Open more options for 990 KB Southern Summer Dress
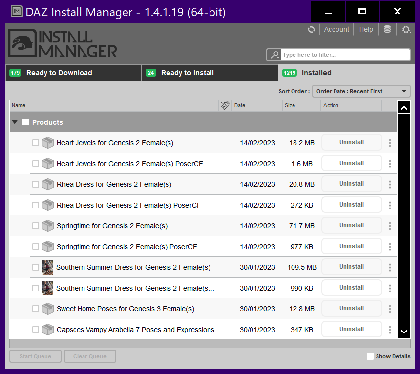Screen dimensions: 420x374 pos(390,288)
